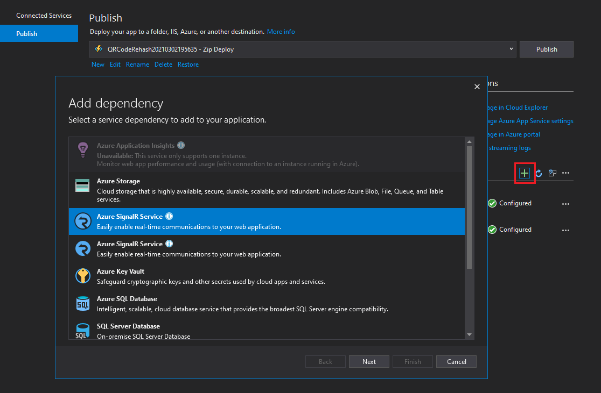Click the green plus add dependency icon
601x393 pixels.
[x=525, y=173]
